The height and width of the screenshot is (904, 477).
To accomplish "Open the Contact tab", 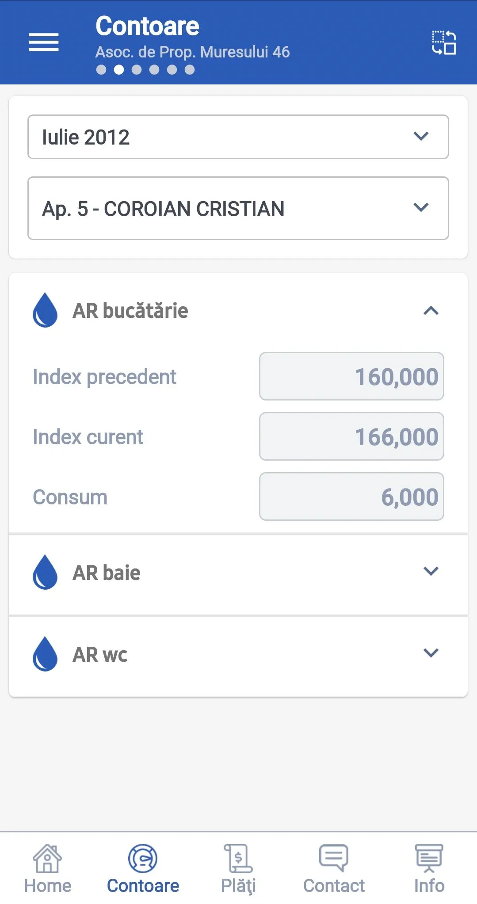I will [334, 869].
